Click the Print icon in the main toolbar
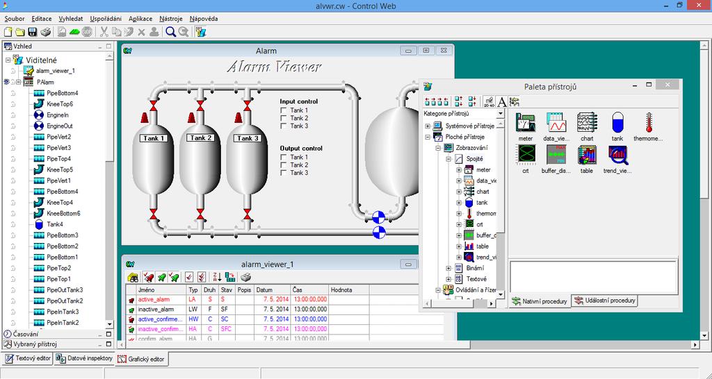 45,32
